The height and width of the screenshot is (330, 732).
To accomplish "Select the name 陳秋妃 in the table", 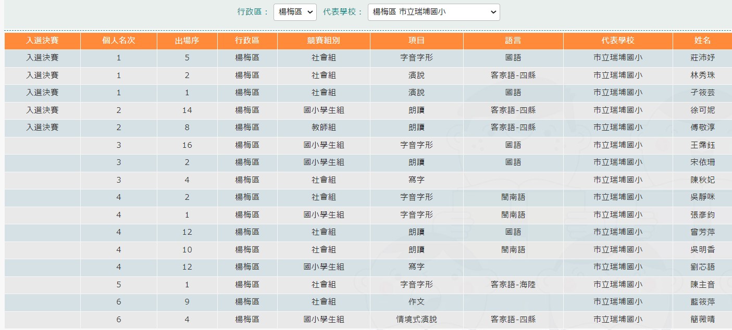I will pos(702,180).
